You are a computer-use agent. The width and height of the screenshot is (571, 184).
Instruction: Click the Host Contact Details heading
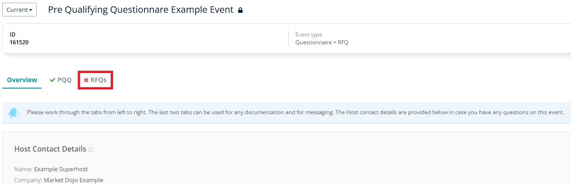[x=50, y=149]
